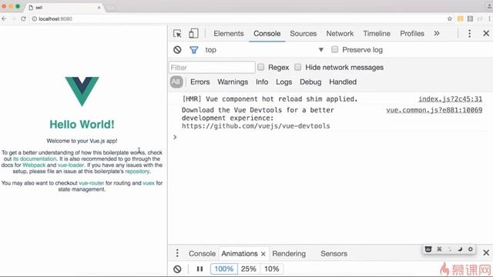This screenshot has height=277, width=493.
Task: Follow the vue-devtools GitHub URL
Action: (x=256, y=126)
